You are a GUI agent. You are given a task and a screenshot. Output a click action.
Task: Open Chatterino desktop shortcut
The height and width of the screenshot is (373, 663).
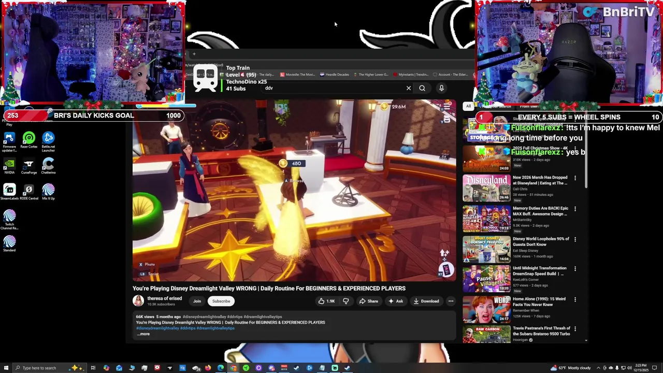point(48,167)
